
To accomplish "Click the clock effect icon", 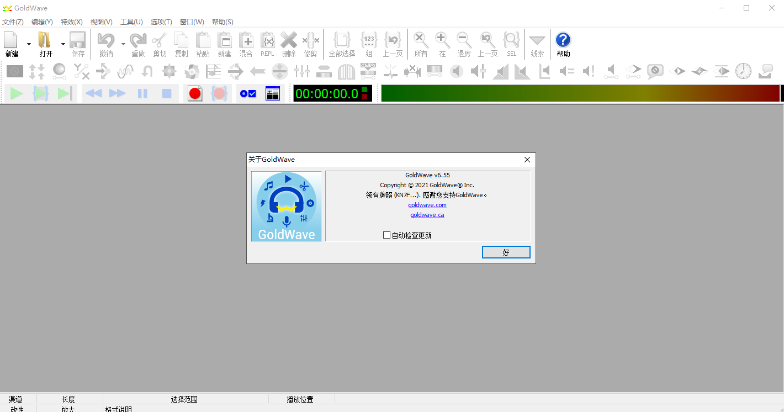I will pyautogui.click(x=743, y=71).
